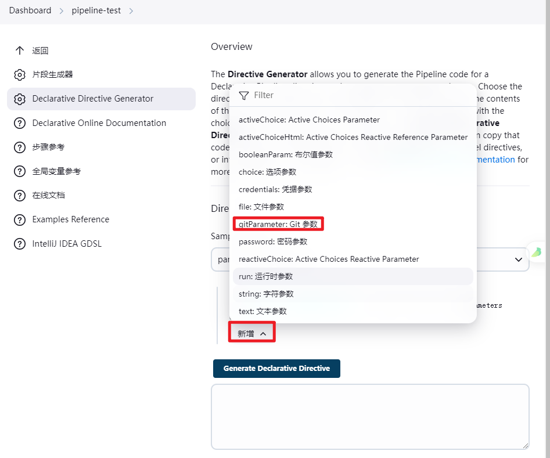Click the question icon next to 全局变量参考
This screenshot has height=458, width=550.
click(20, 171)
